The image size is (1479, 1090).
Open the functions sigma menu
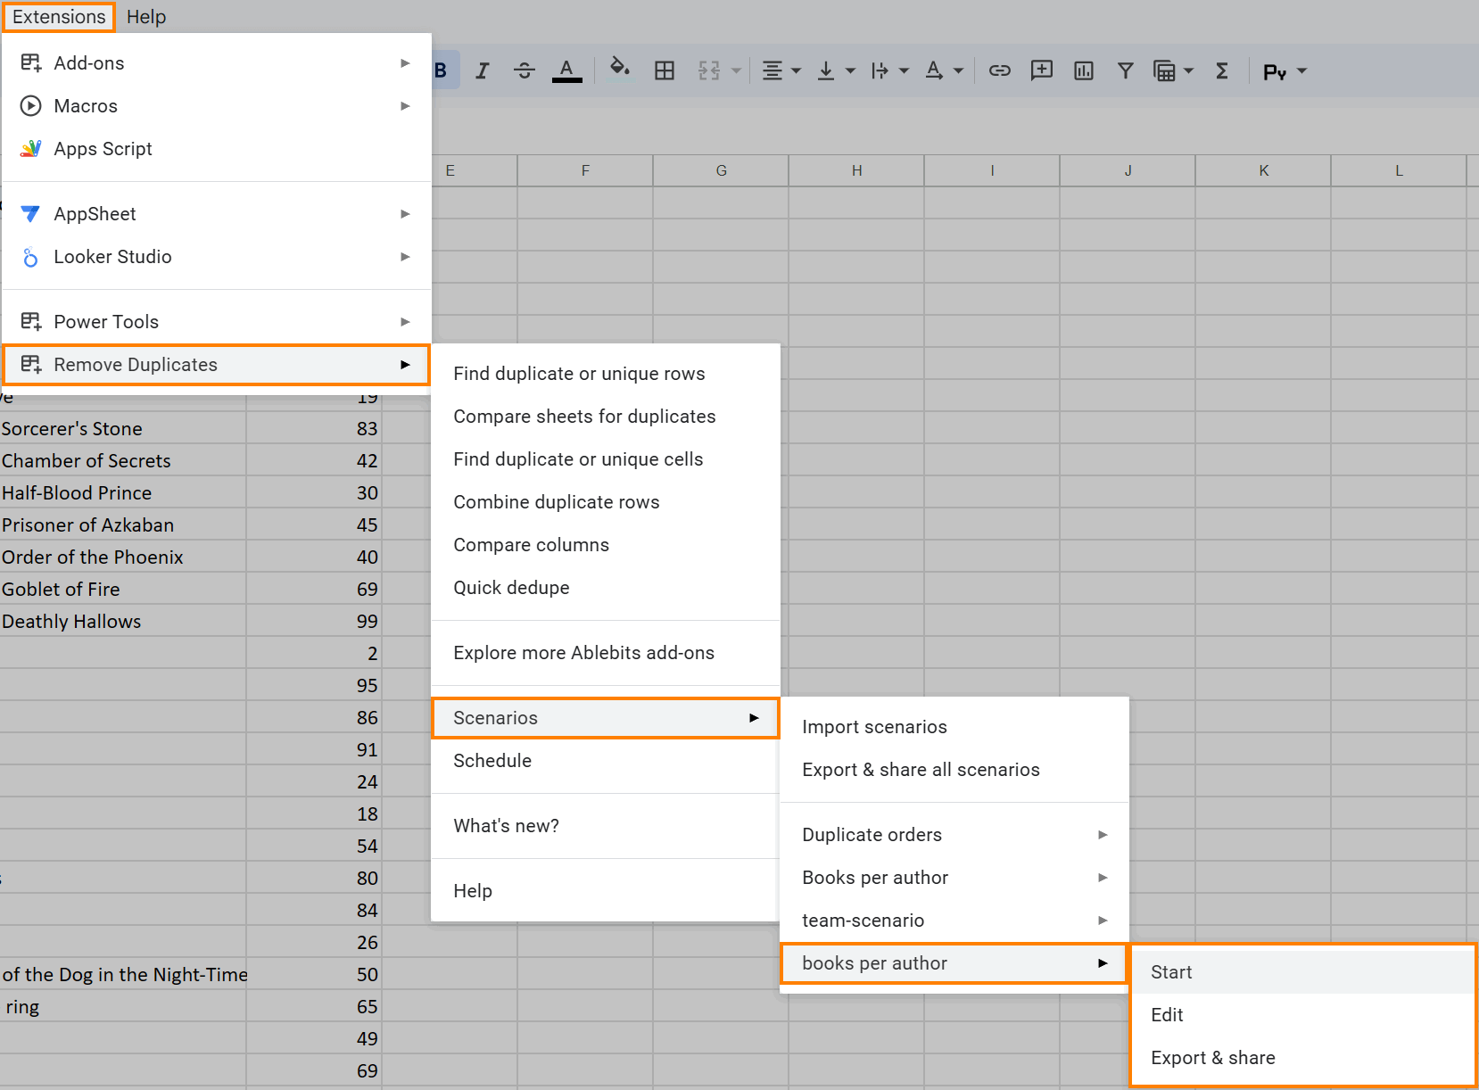[x=1222, y=70]
